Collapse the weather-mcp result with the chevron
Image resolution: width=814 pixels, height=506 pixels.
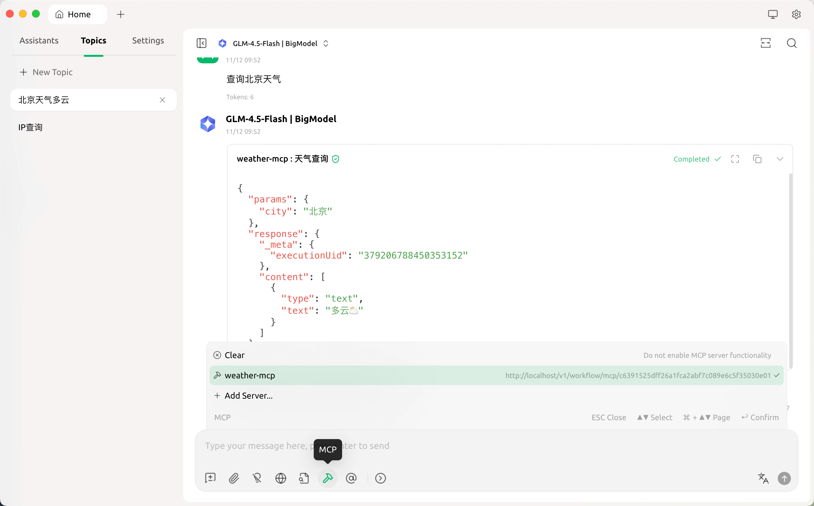tap(779, 159)
